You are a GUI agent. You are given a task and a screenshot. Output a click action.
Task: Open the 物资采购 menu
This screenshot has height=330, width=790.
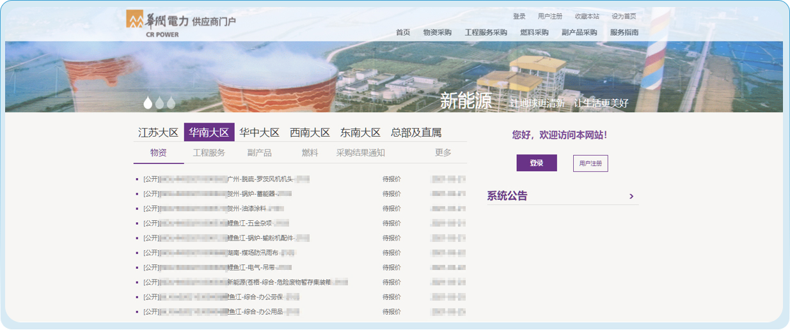(437, 33)
